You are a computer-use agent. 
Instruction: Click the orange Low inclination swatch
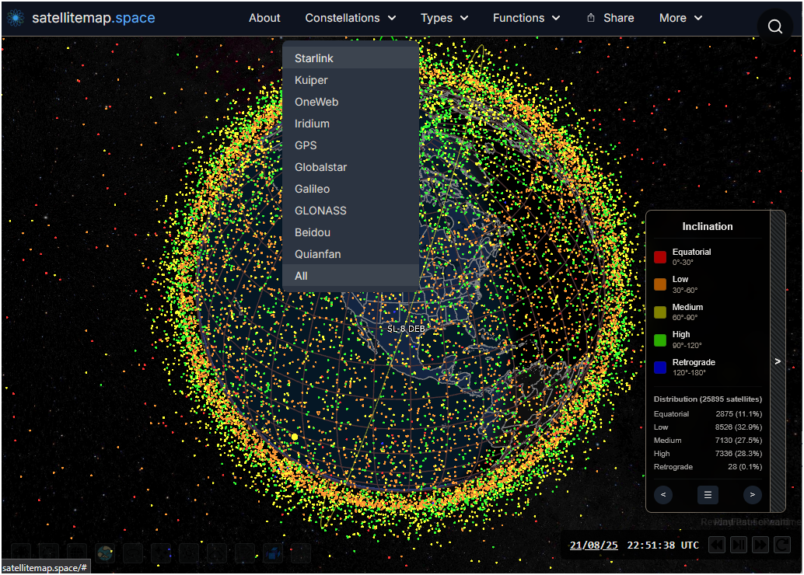[x=660, y=284]
